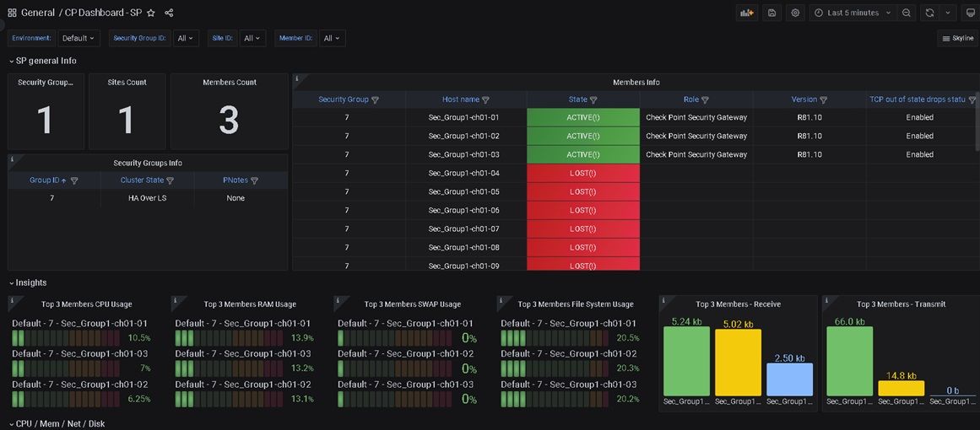The width and height of the screenshot is (980, 430).
Task: Open General folder breadcrumb
Action: coord(37,13)
